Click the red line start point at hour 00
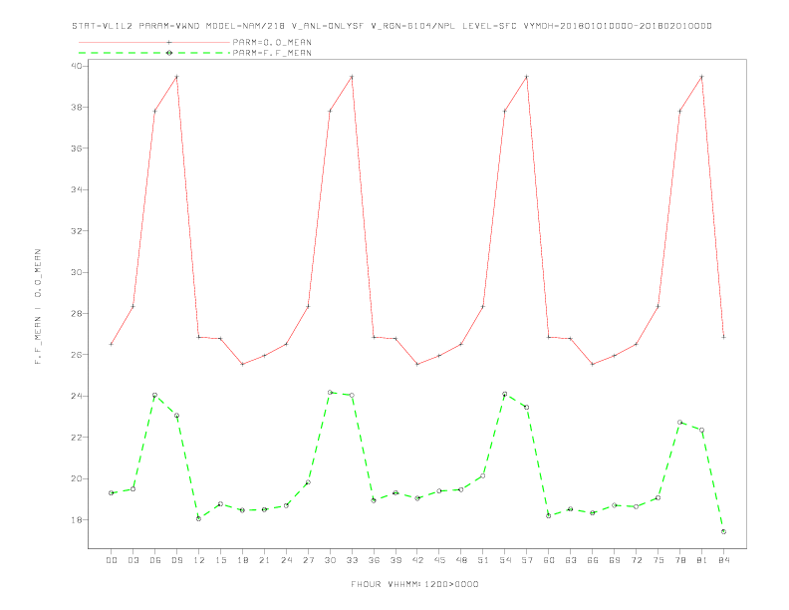 point(112,344)
